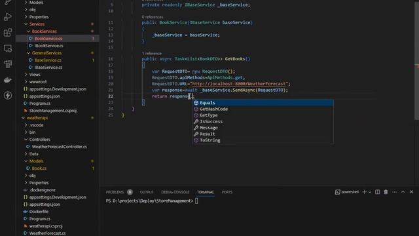This screenshot has width=419, height=236.
Task: Open the Thunder Client lightning icon
Action: tap(8, 96)
